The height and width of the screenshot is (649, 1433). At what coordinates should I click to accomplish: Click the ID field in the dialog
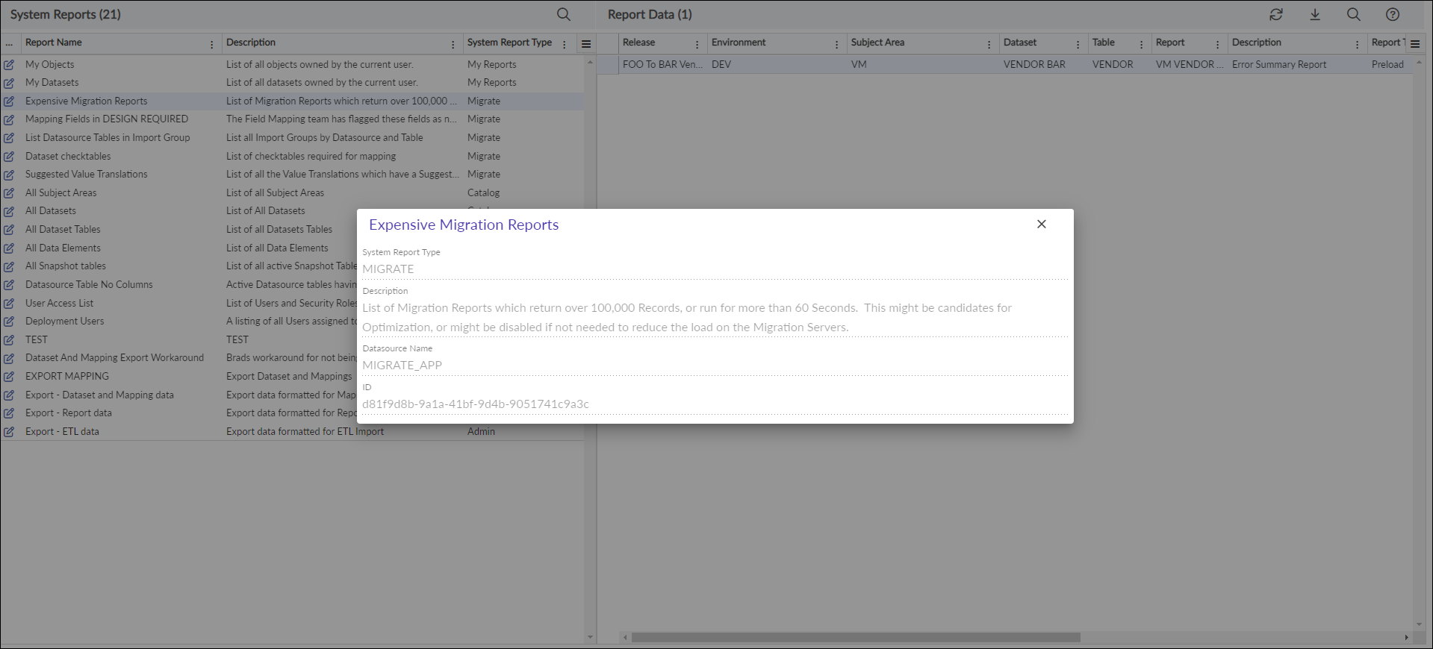[715, 404]
